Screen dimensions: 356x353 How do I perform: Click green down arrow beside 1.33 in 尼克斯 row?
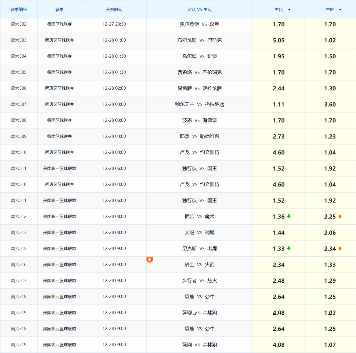(x=289, y=248)
